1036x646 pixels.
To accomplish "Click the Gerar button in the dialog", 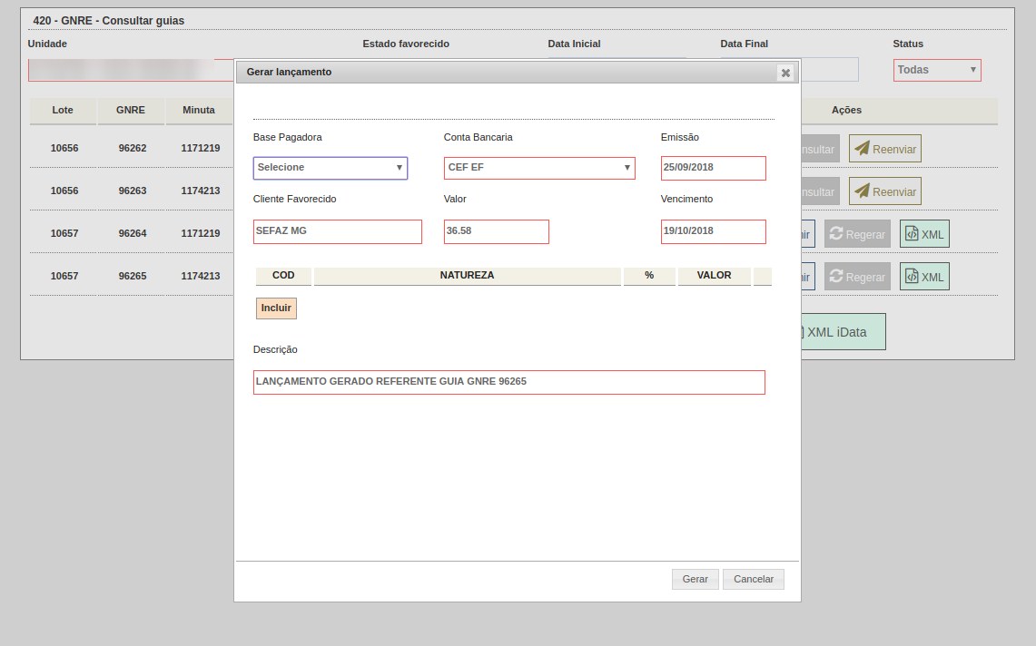I will tap(696, 579).
